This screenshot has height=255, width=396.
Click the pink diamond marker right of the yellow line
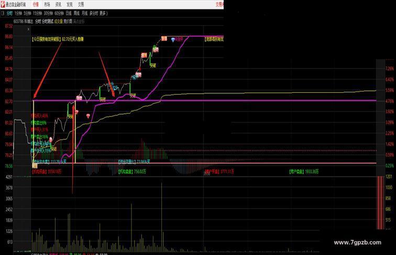tap(76, 112)
